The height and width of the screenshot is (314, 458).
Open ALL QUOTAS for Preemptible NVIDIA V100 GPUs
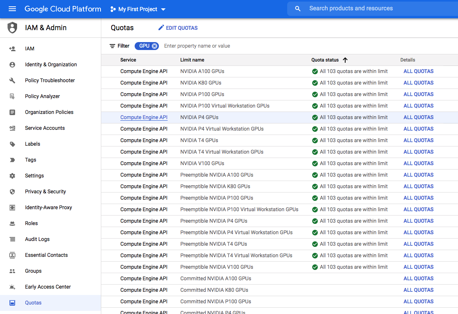418,267
